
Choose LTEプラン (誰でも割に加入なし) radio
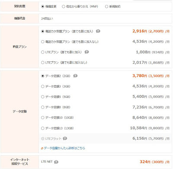point(42,63)
